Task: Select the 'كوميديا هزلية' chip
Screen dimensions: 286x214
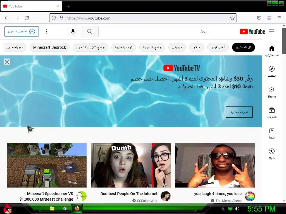Action: (x=124, y=47)
